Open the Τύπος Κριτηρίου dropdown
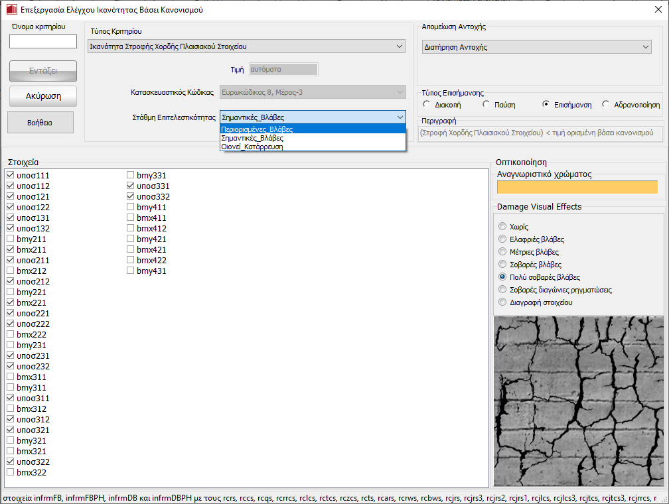This screenshot has width=669, height=504. pos(399,46)
